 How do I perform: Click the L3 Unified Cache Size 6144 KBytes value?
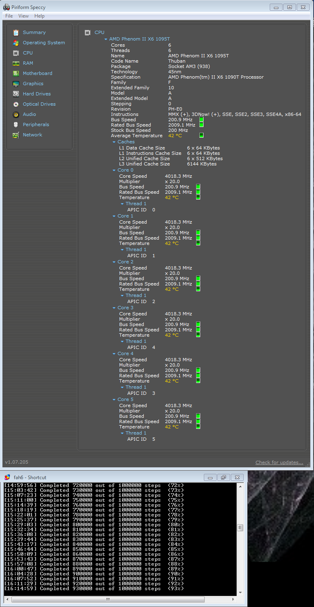pos(202,164)
